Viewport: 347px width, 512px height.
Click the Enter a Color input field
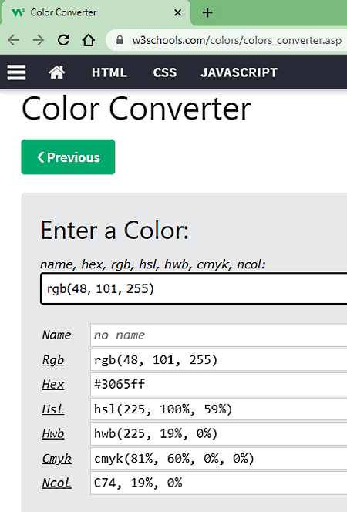[x=194, y=288]
